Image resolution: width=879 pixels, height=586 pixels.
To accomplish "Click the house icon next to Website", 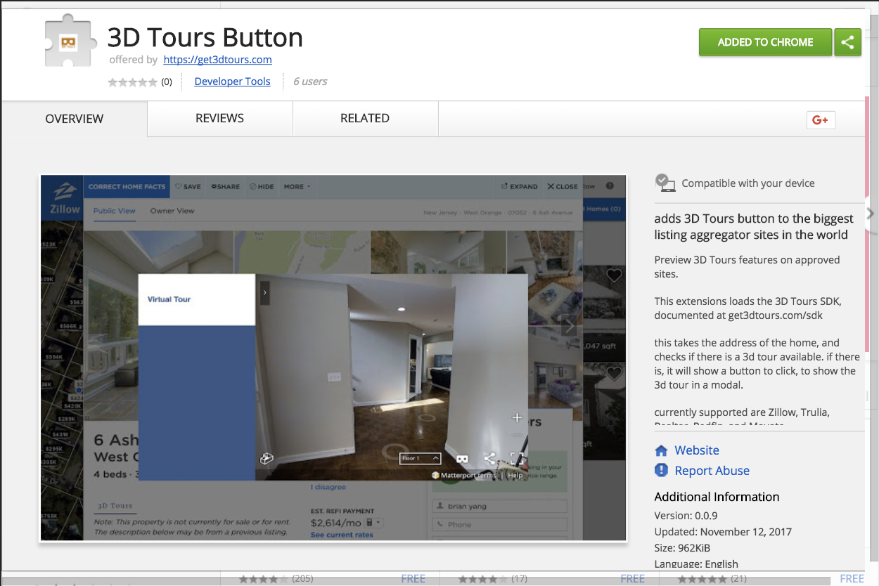I will coord(661,450).
